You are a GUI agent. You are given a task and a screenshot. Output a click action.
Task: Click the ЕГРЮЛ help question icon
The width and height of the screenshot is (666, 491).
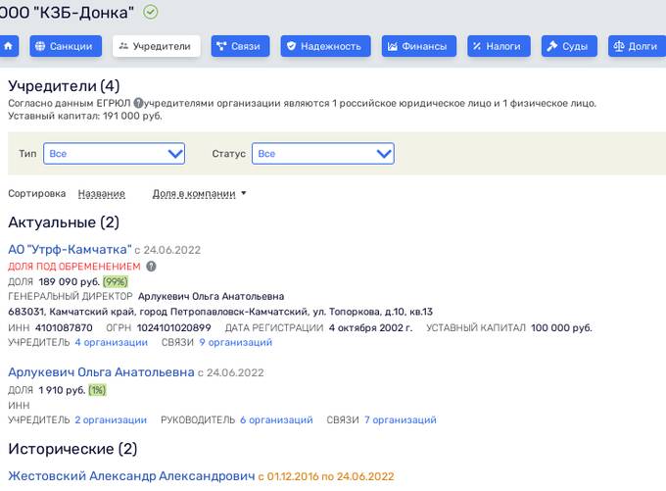tap(138, 103)
